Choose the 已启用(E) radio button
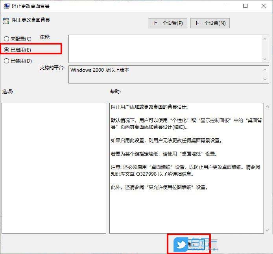Image resolution: width=273 pixels, height=254 pixels. pos(6,50)
